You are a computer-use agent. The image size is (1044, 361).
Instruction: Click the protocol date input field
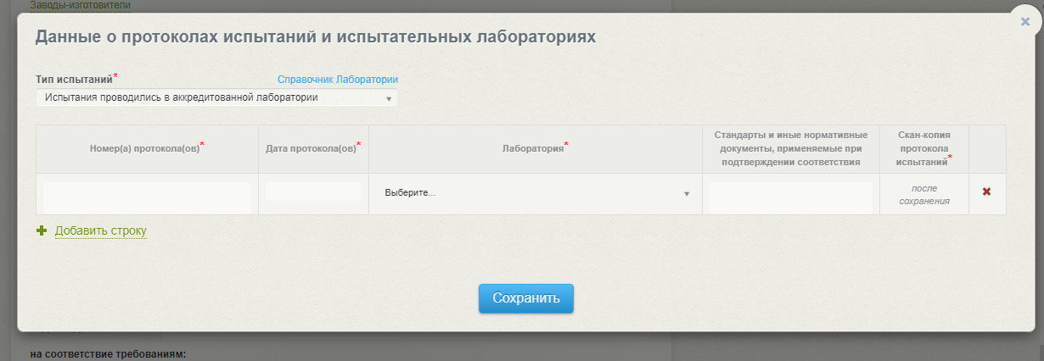pos(313,192)
